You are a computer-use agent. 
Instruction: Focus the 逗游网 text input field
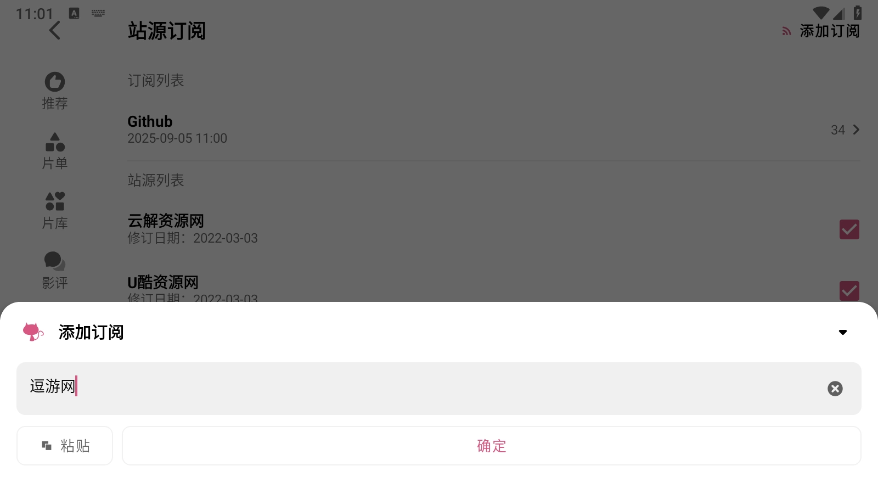[439, 389]
